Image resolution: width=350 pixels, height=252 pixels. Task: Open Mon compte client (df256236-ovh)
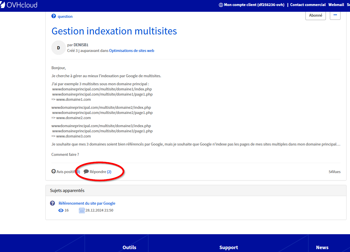point(254,5)
